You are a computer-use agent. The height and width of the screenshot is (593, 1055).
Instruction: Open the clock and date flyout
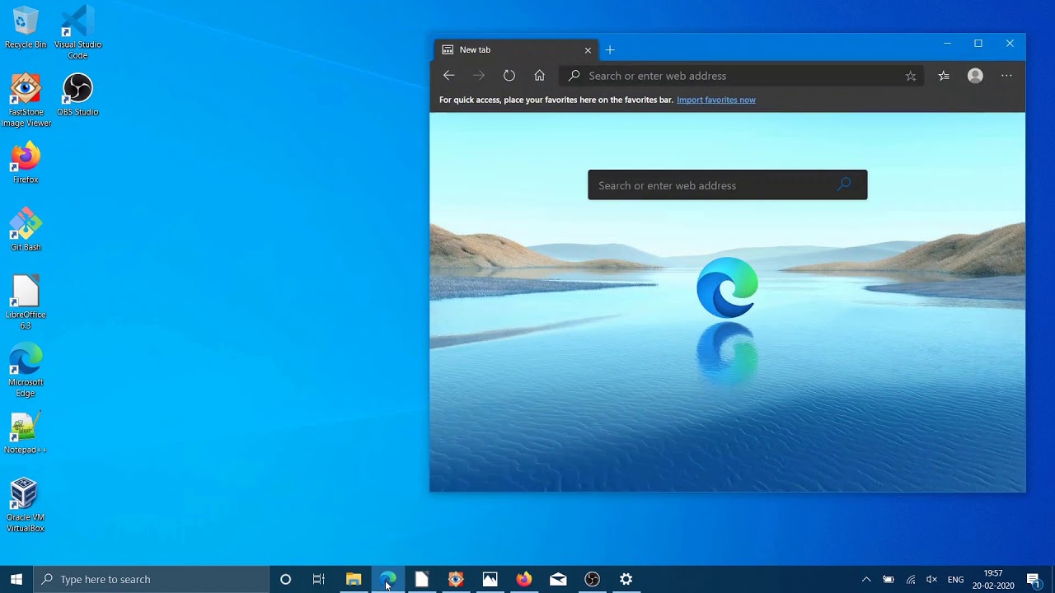point(993,579)
